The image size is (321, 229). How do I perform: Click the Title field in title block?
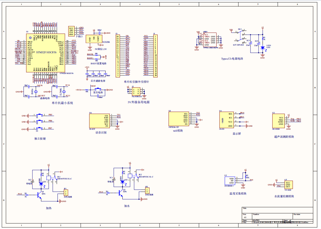(277, 209)
